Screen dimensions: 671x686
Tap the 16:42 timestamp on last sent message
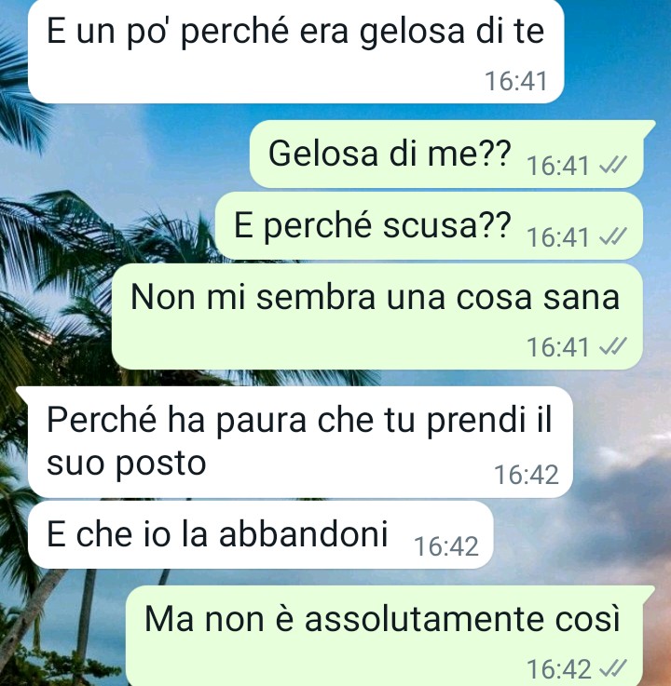point(559,669)
